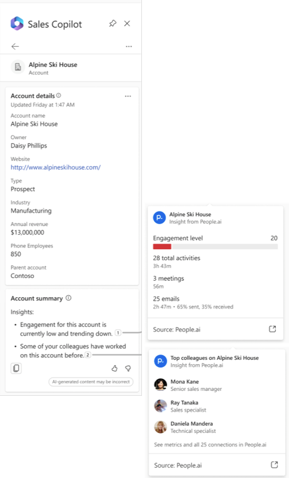Click the Alpine Ski House account icon
The width and height of the screenshot is (289, 478).
point(18,67)
